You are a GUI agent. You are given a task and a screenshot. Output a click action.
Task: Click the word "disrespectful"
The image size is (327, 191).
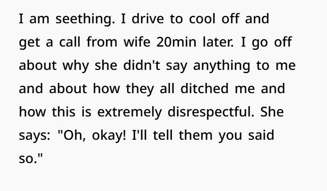point(211,112)
